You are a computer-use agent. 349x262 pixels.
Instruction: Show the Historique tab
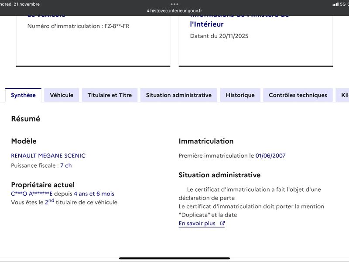[x=240, y=95]
